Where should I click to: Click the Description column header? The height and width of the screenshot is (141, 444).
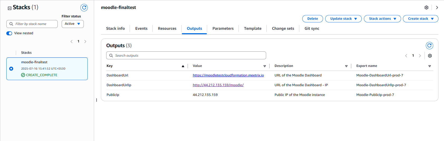(x=284, y=66)
